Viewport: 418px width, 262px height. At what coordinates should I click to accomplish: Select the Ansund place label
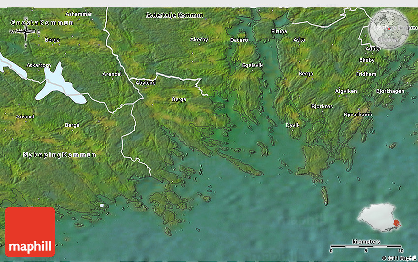25,116
